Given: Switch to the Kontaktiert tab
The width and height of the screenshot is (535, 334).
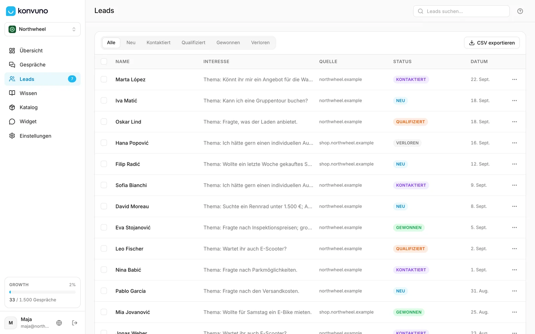Looking at the screenshot, I should pos(158,43).
